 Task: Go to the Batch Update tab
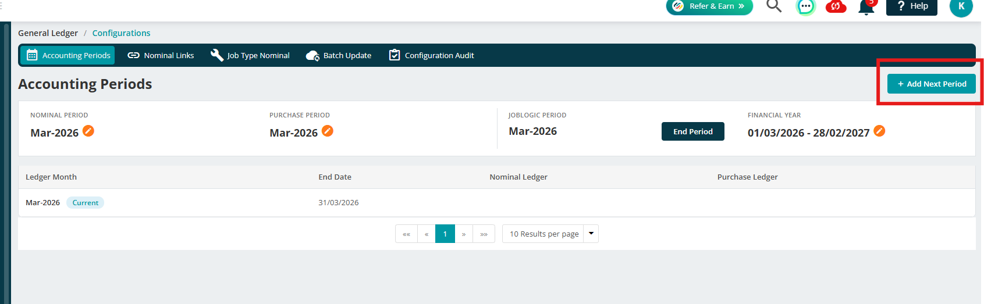[x=339, y=55]
